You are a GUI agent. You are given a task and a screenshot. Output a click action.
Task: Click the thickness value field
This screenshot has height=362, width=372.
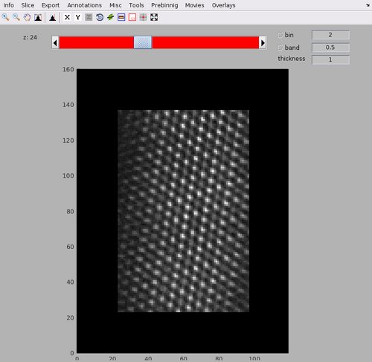coord(330,59)
